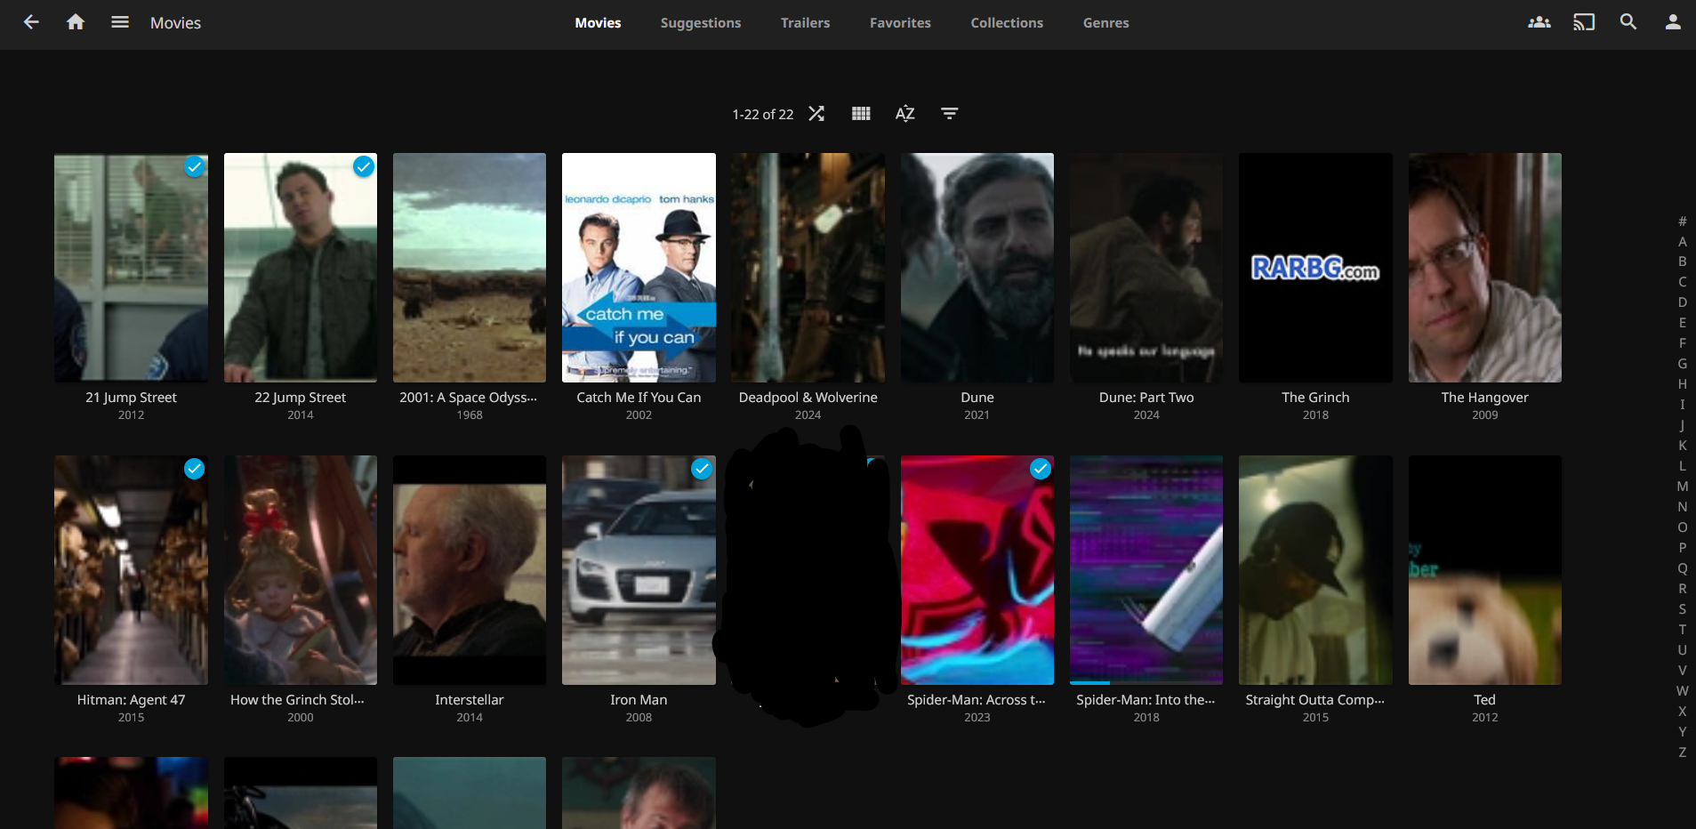1696x829 pixels.
Task: Open the SyncPlay group icon
Action: 1539,22
